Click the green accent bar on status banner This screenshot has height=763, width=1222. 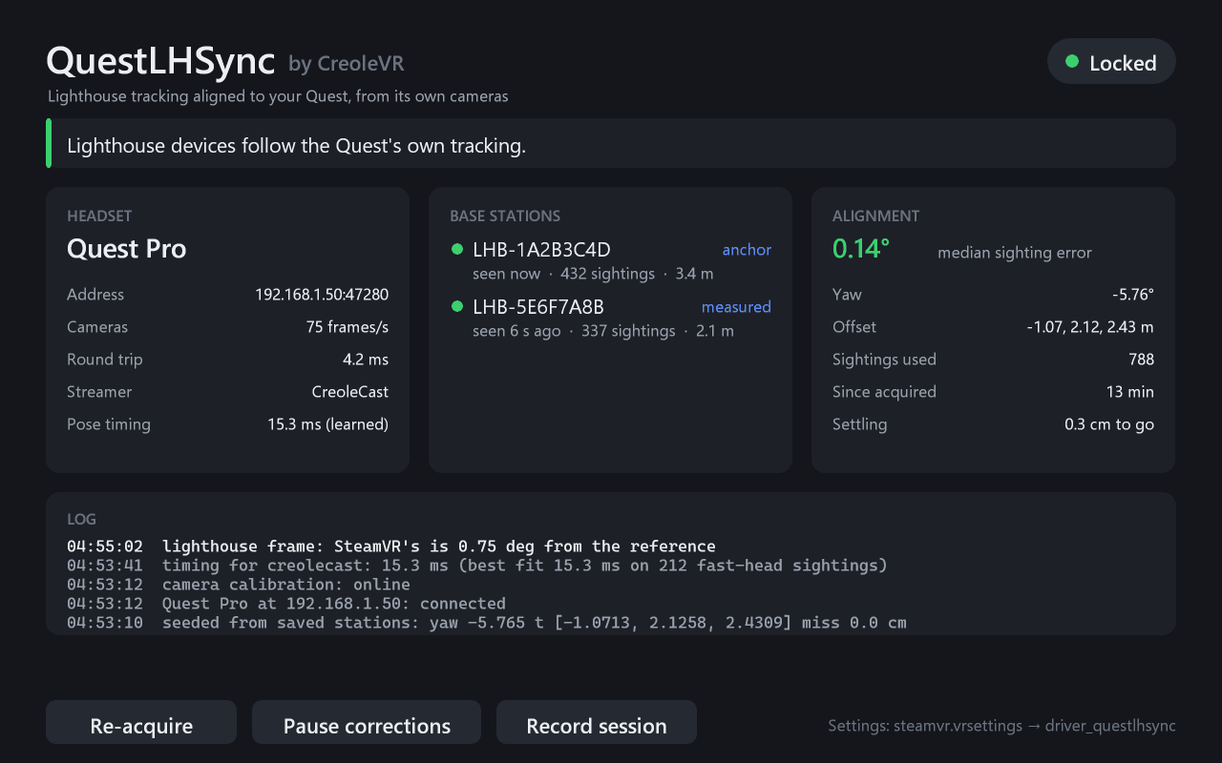pyautogui.click(x=49, y=143)
